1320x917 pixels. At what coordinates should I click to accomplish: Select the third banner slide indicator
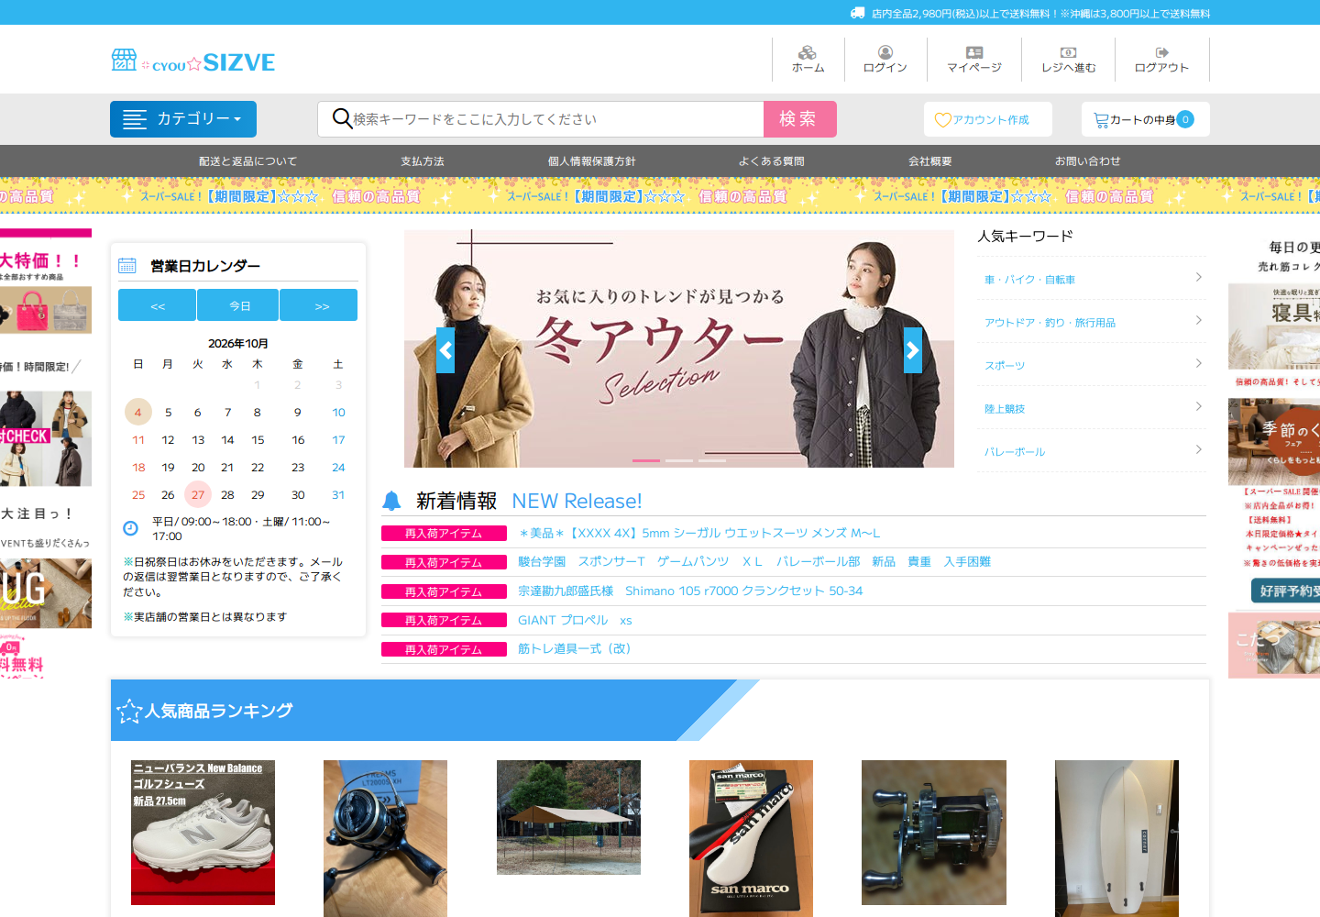pos(712,460)
